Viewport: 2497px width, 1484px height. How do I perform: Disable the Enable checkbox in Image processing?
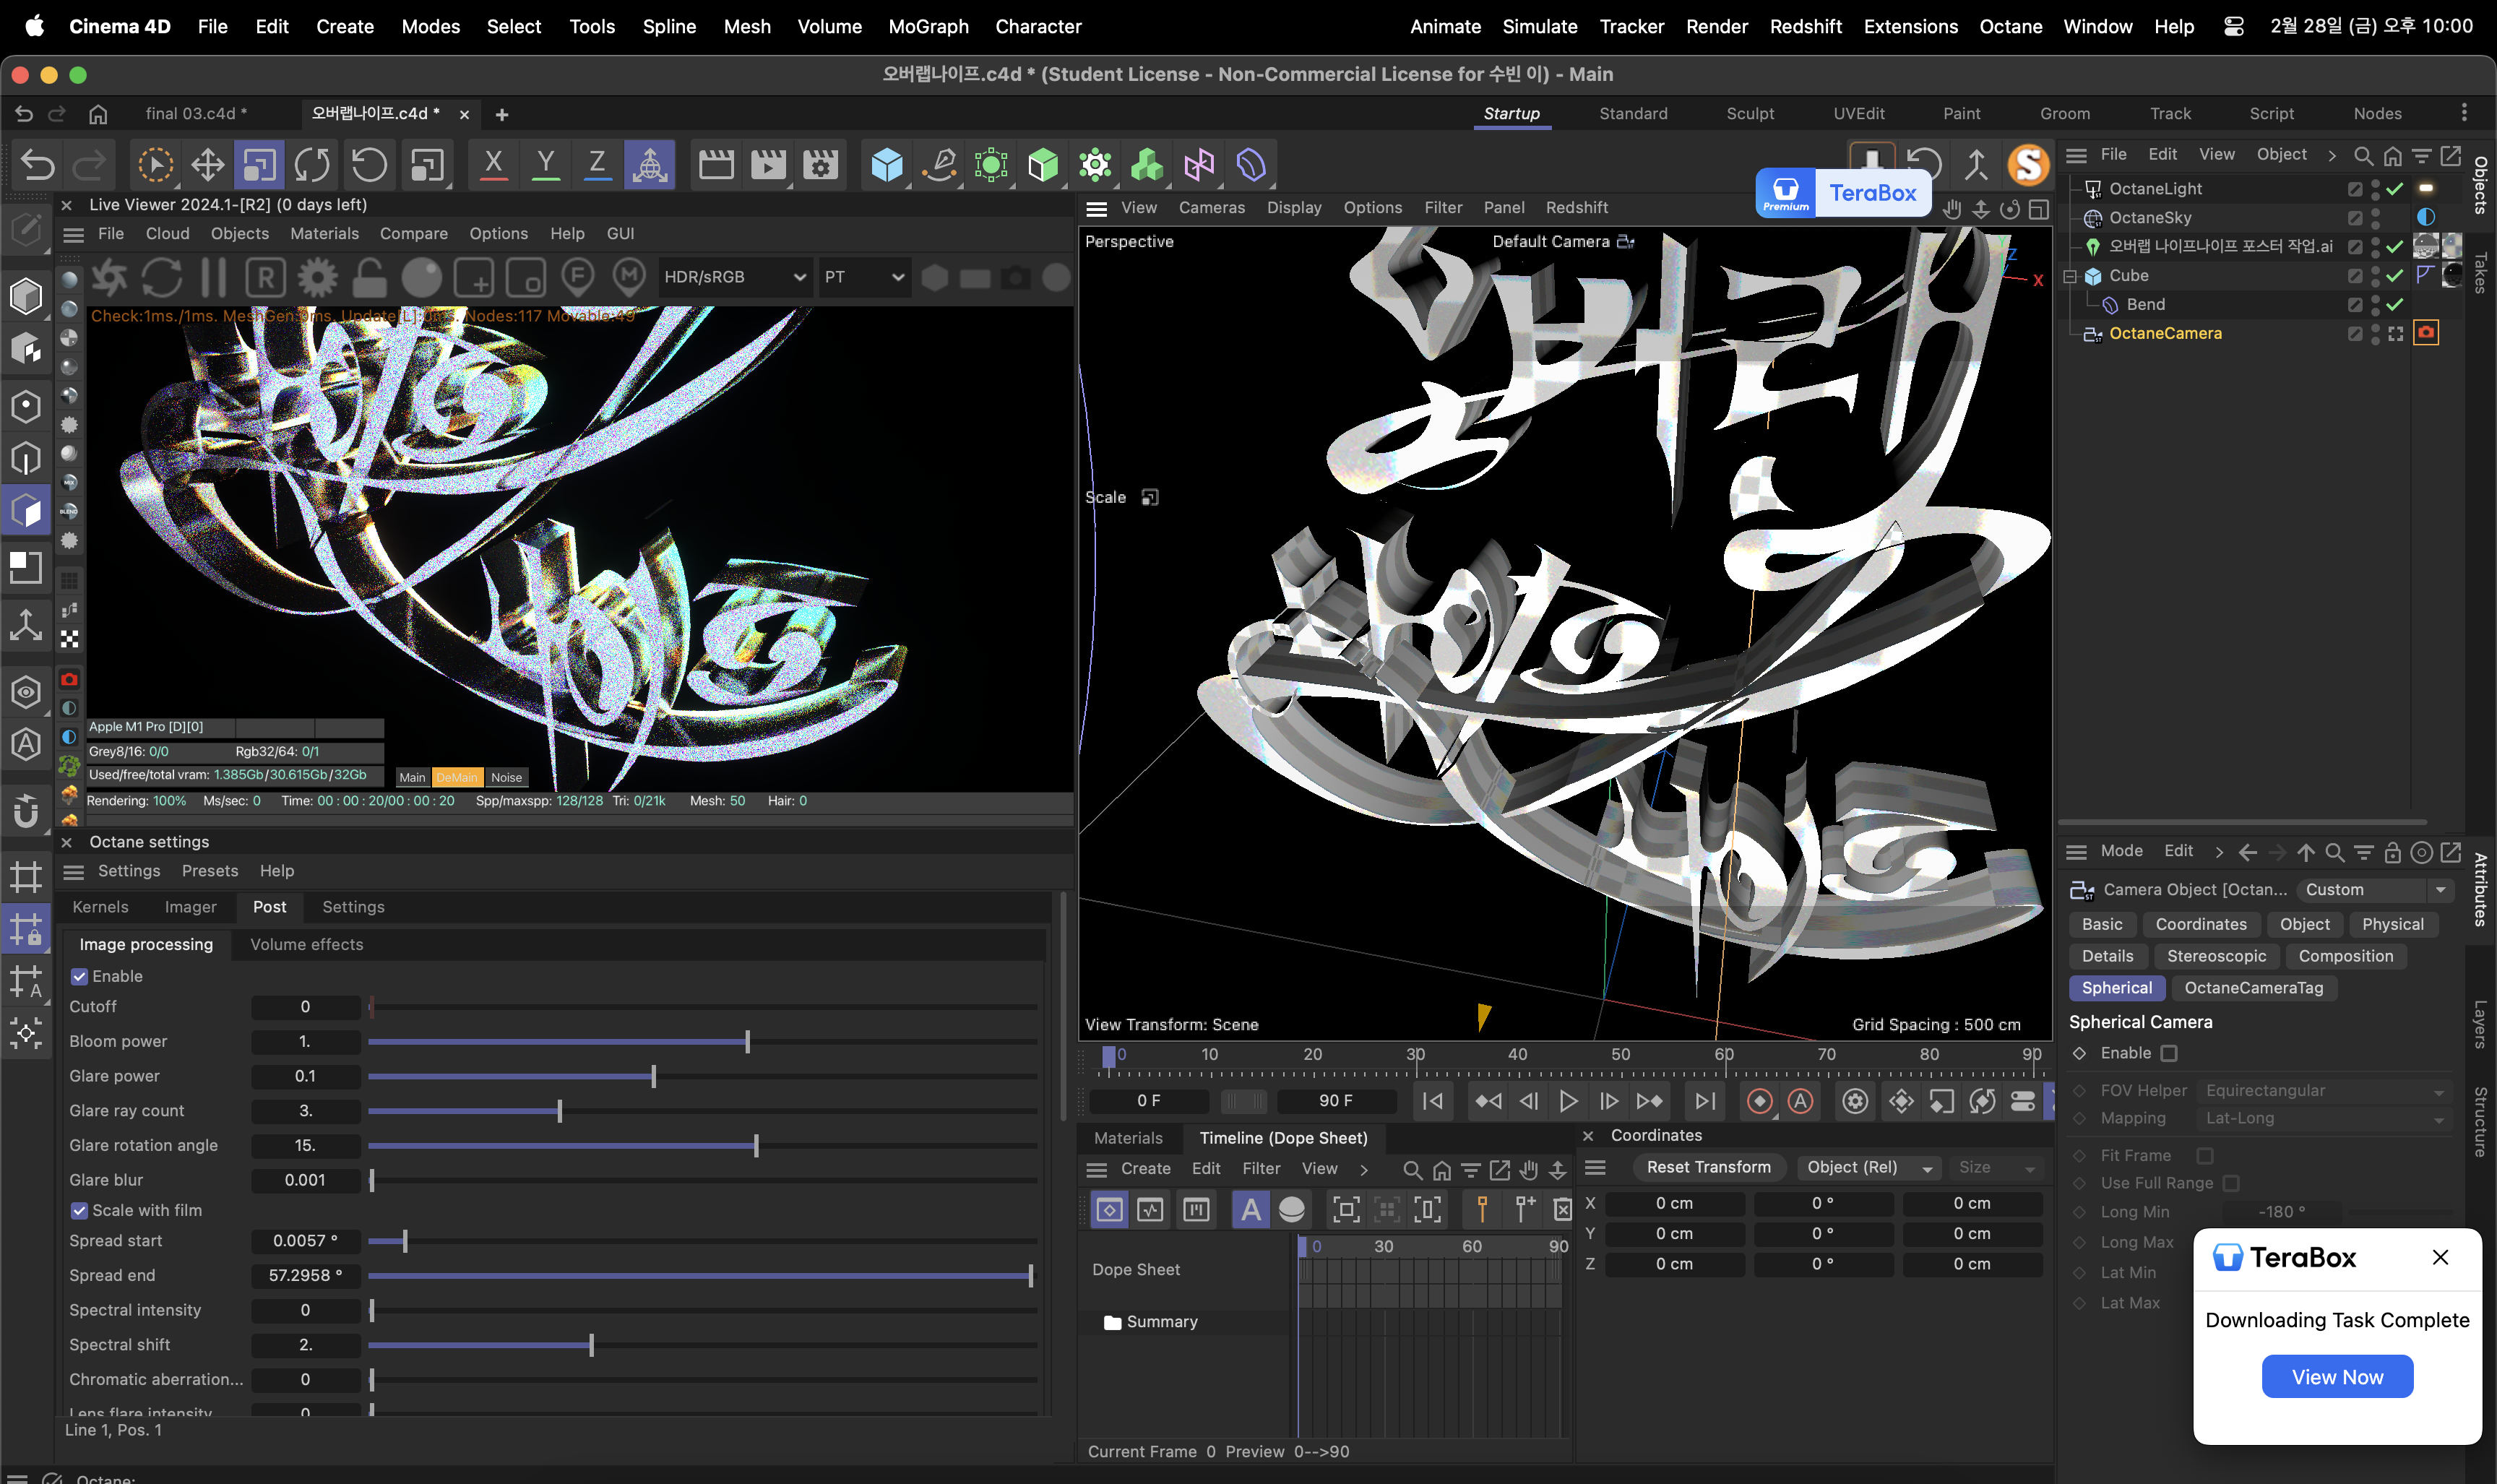[x=80, y=976]
